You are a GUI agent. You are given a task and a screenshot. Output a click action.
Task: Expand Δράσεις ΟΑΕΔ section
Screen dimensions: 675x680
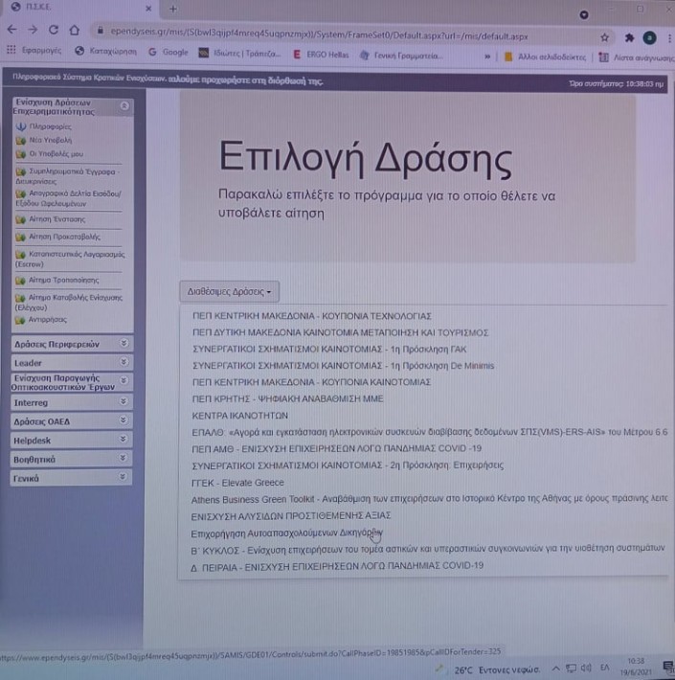[72, 421]
